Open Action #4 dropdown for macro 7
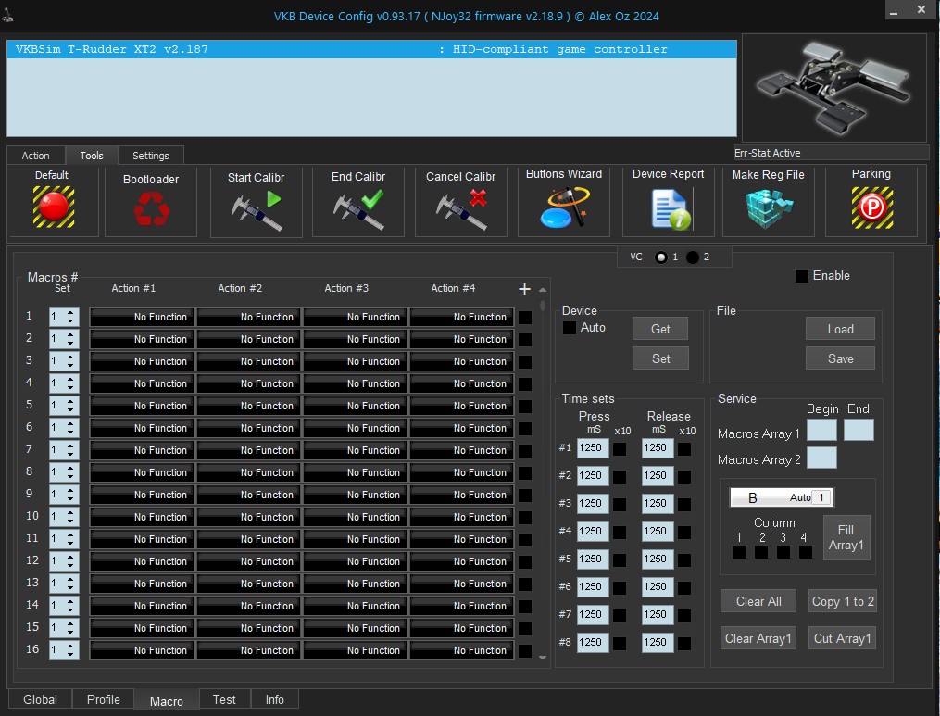The height and width of the screenshot is (716, 940). point(461,450)
